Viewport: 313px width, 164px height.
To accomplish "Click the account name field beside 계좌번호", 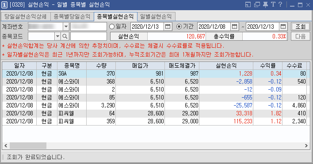I will (x=88, y=27).
